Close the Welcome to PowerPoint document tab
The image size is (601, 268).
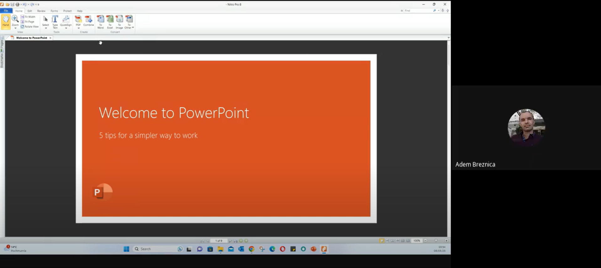click(50, 38)
